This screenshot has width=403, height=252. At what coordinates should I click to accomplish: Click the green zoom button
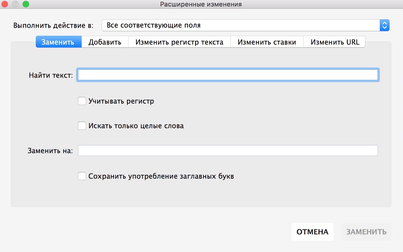(x=26, y=4)
